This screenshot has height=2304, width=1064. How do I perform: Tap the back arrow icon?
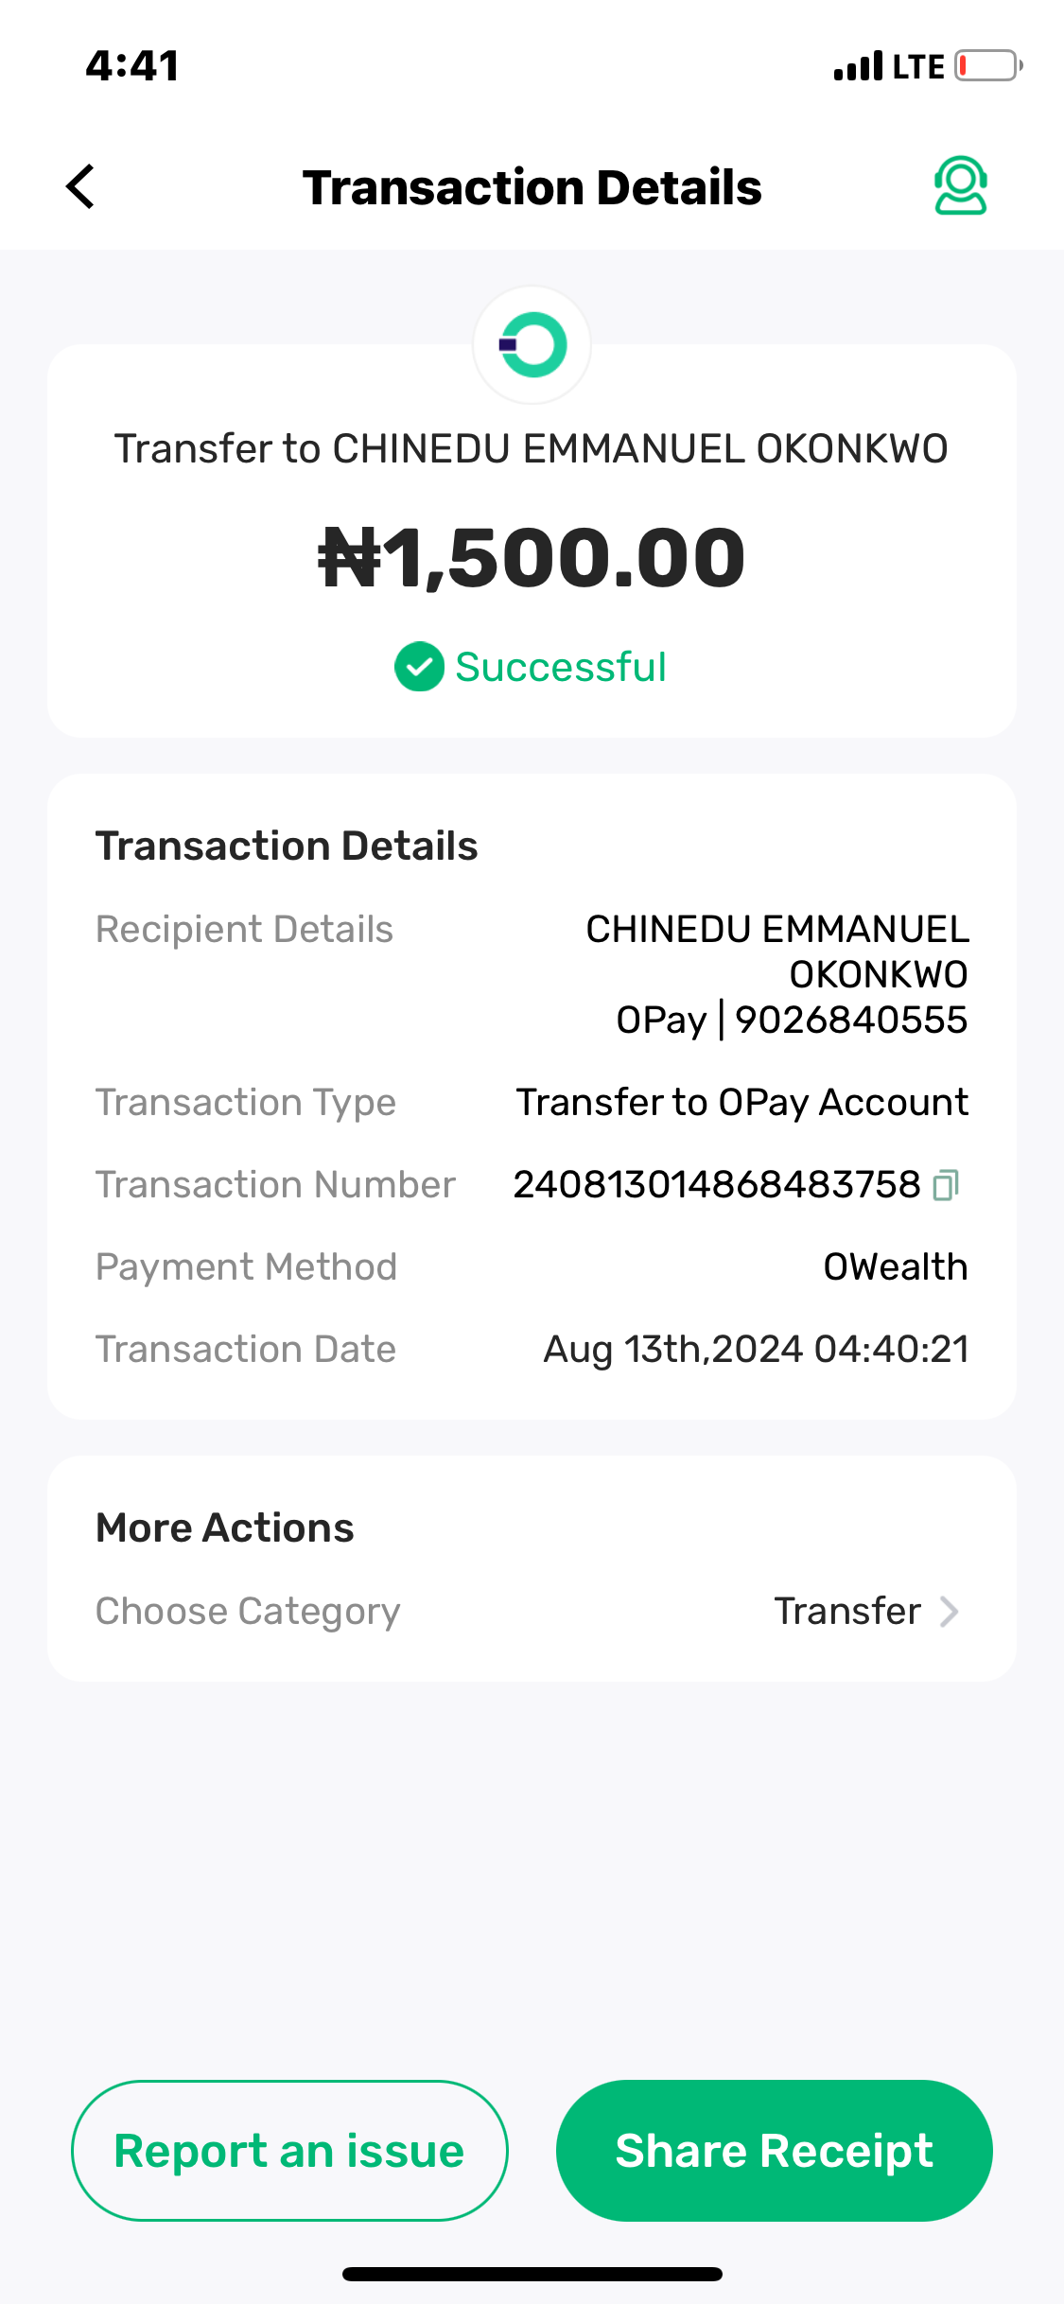click(81, 186)
